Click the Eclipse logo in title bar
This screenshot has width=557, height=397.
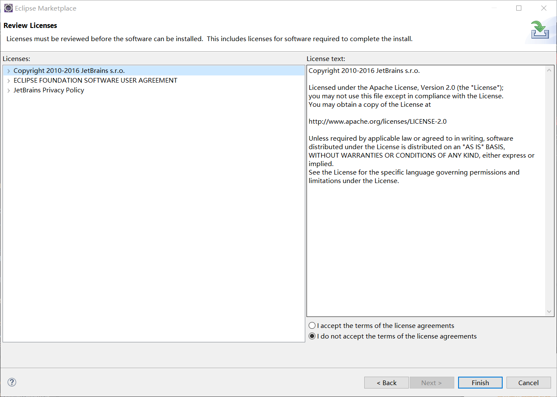8,8
